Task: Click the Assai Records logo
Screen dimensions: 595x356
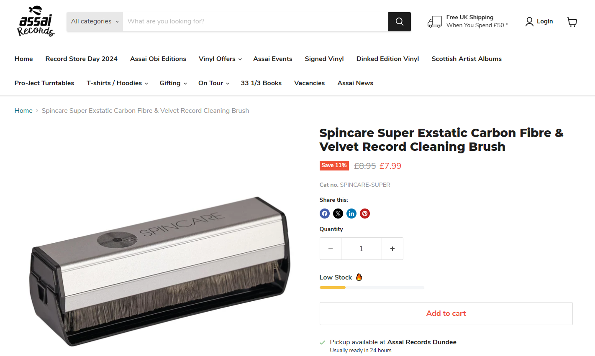Action: [36, 21]
